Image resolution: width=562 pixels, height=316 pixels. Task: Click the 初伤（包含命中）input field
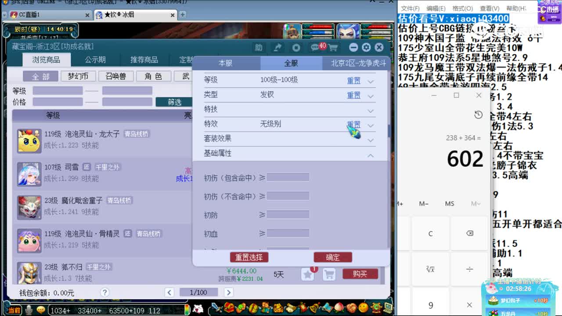288,177
